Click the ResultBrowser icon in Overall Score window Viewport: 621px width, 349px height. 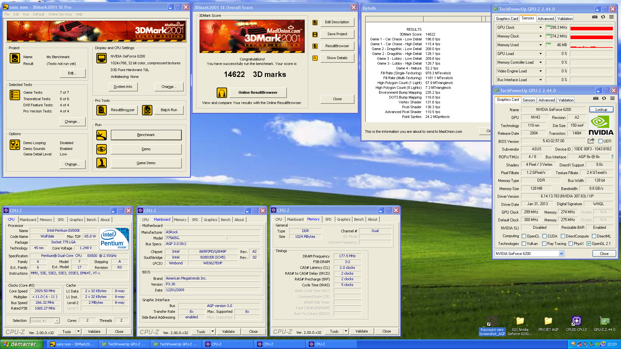click(315, 46)
